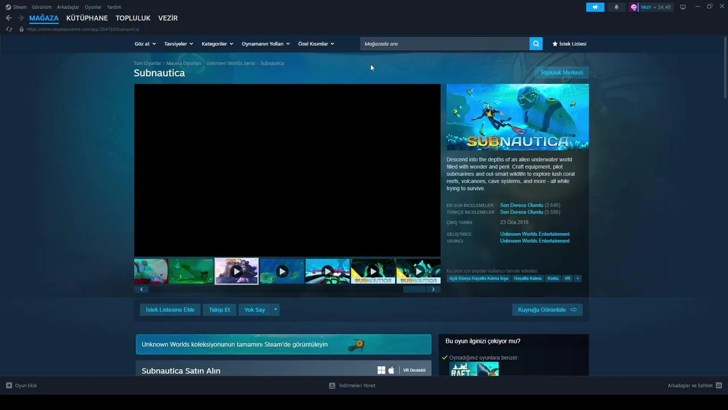This screenshot has width=728, height=410.
Task: Click the downloads icon near İndirmeleri Yönet
Action: point(332,386)
